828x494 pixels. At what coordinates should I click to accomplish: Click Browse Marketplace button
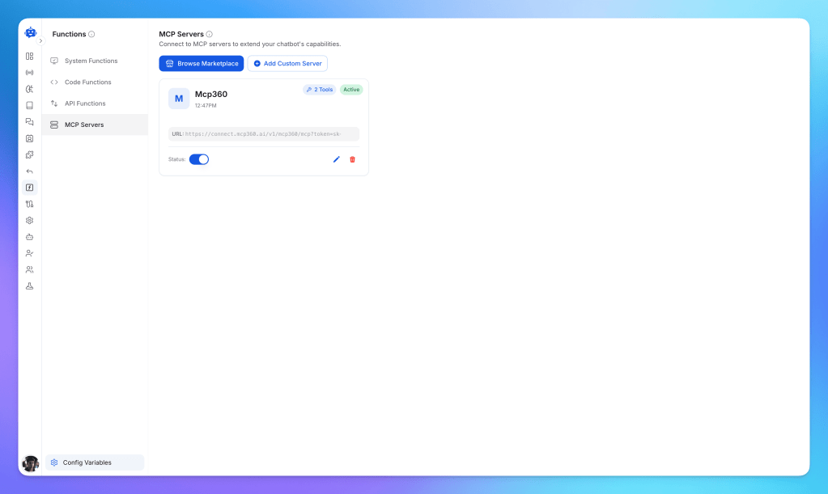pos(202,63)
